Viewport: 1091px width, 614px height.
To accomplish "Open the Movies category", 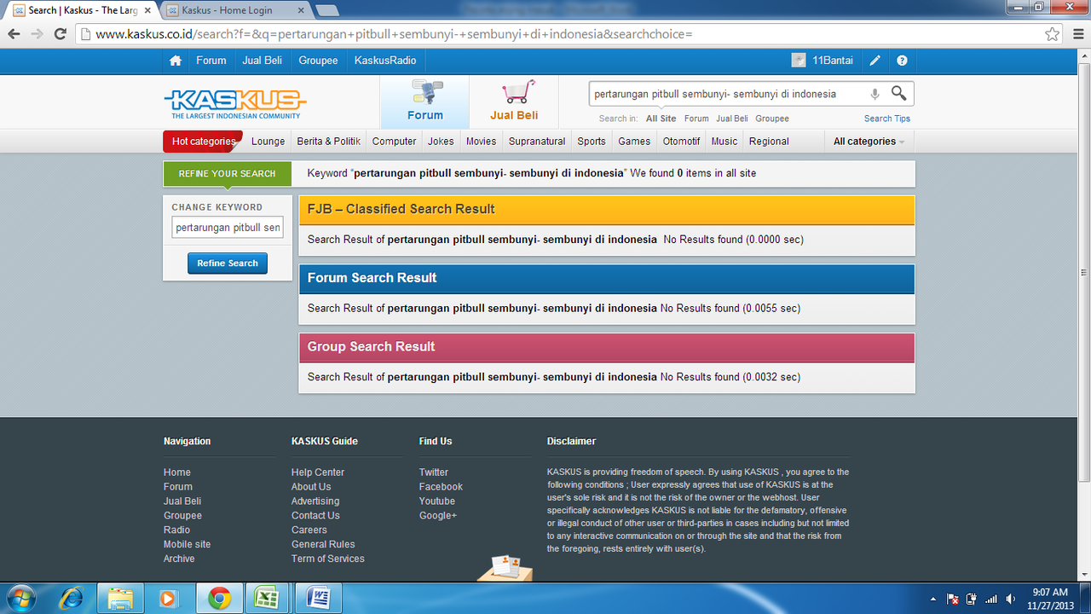I will click(x=482, y=142).
